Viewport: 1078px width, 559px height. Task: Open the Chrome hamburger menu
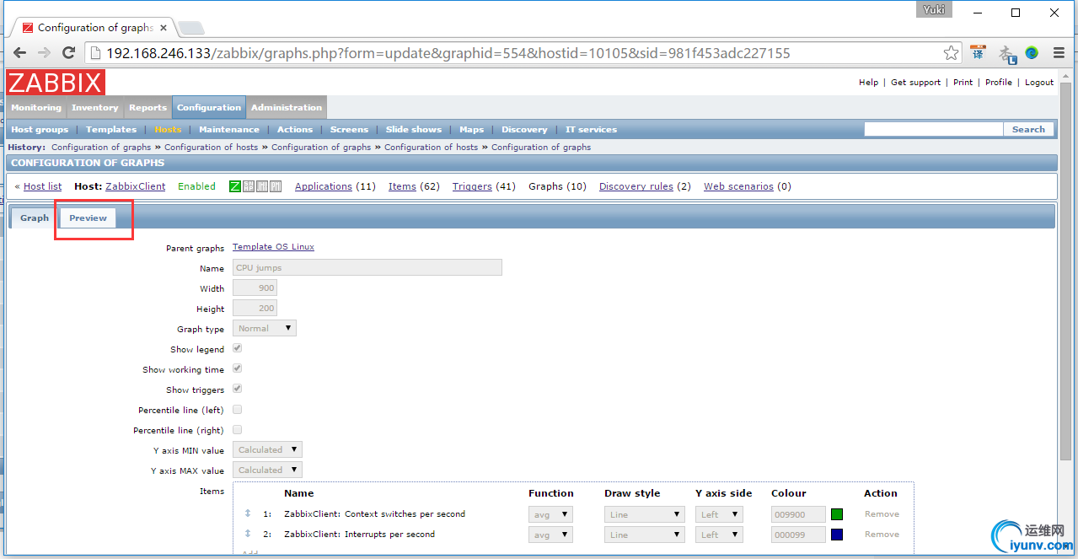1059,53
